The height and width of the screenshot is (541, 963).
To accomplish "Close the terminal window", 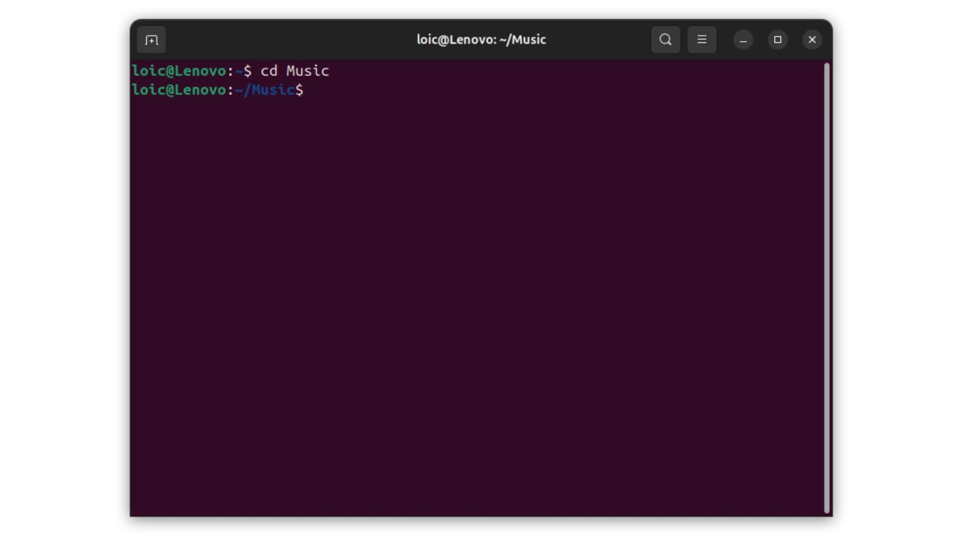I will [x=812, y=40].
